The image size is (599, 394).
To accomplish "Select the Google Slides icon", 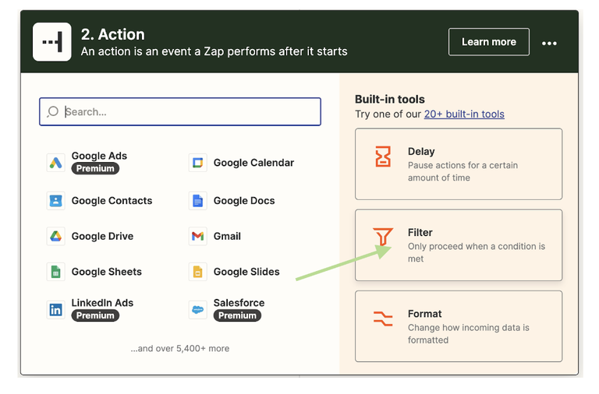I will tap(198, 272).
